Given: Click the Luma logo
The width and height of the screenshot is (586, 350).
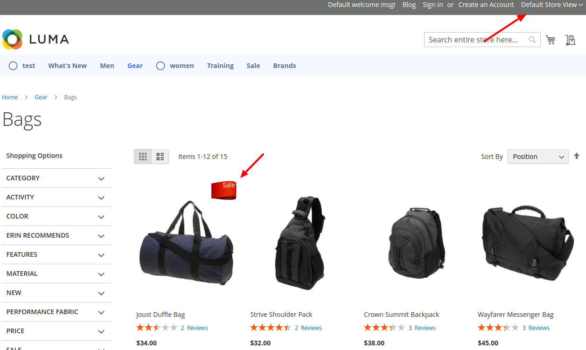Looking at the screenshot, I should 35,40.
